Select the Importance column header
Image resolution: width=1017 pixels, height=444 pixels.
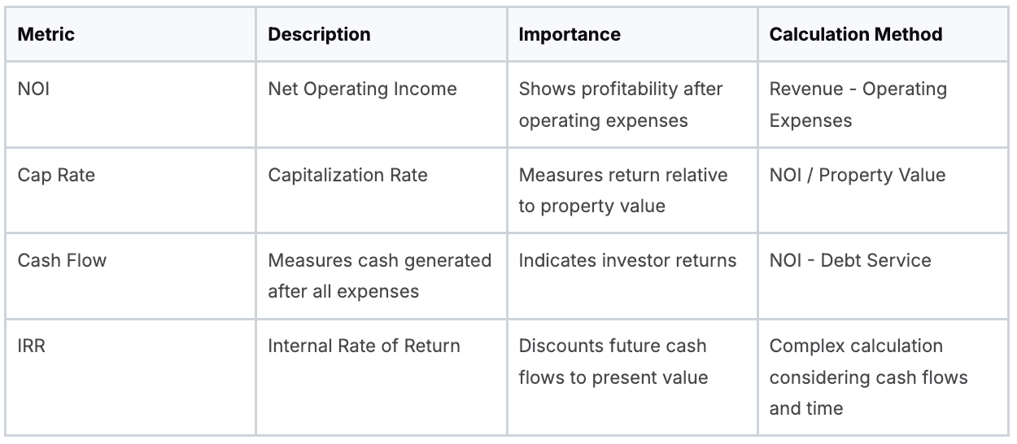(x=570, y=35)
